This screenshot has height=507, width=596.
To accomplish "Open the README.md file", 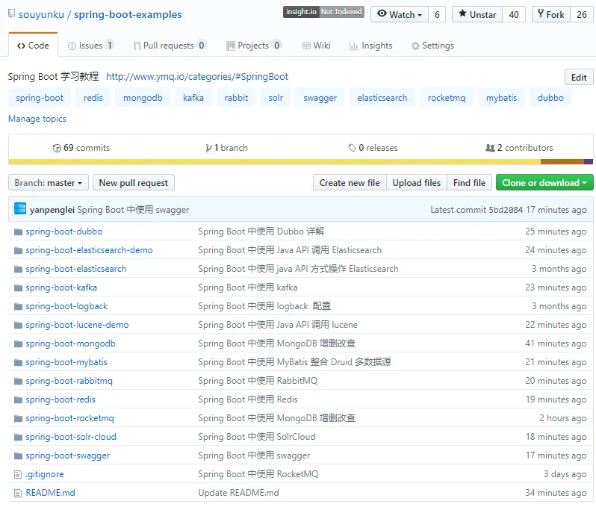I will (x=50, y=493).
